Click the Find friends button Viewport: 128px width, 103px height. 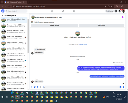pos(110,11)
